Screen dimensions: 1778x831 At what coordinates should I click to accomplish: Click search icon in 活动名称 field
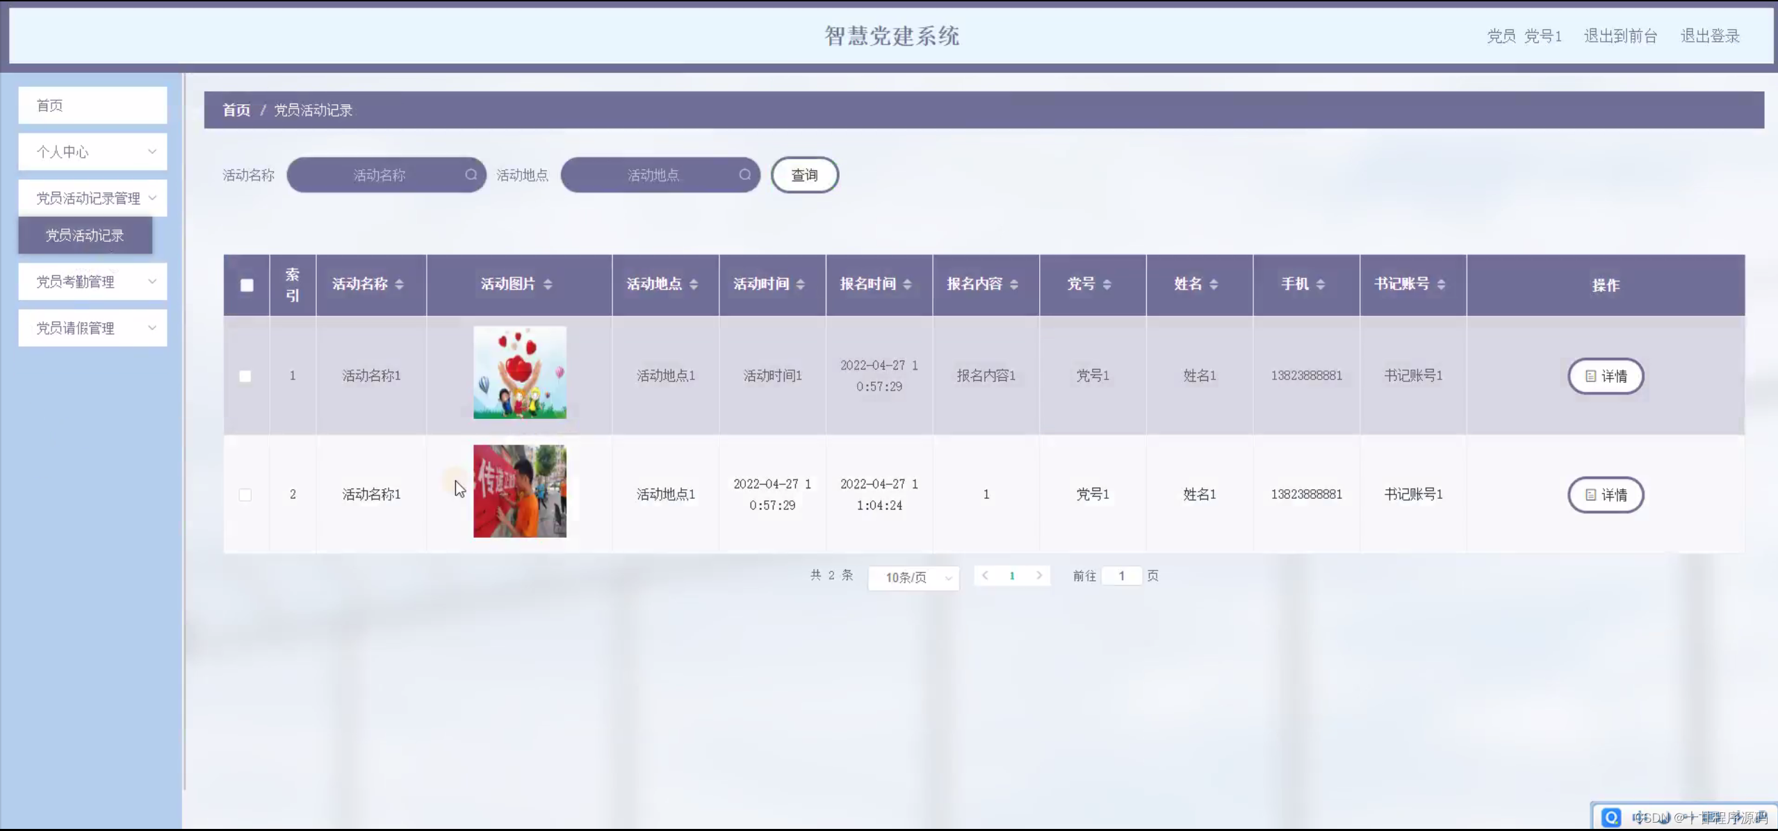[471, 175]
